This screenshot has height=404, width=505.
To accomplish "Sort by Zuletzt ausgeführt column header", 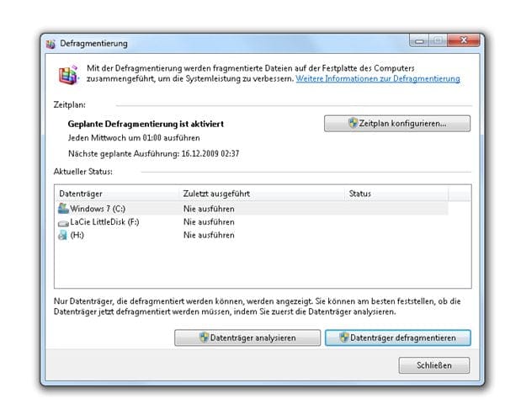I will pyautogui.click(x=261, y=194).
